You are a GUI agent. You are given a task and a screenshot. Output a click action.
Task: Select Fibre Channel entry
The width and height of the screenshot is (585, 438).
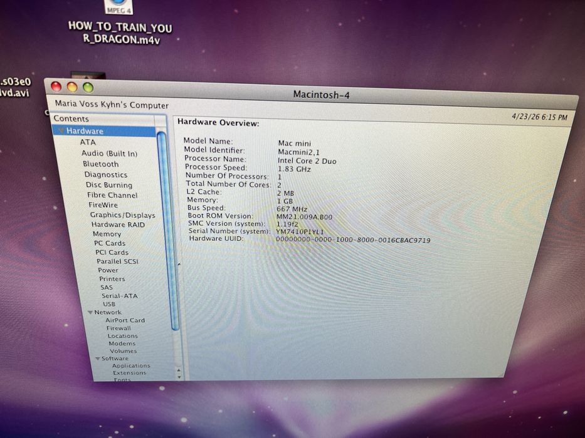tap(112, 195)
